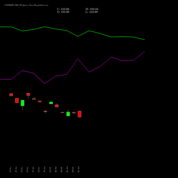Click the chart title text at top left
Image resolution: width=178 pixels, height=178 pixels.
(x=26, y=5)
